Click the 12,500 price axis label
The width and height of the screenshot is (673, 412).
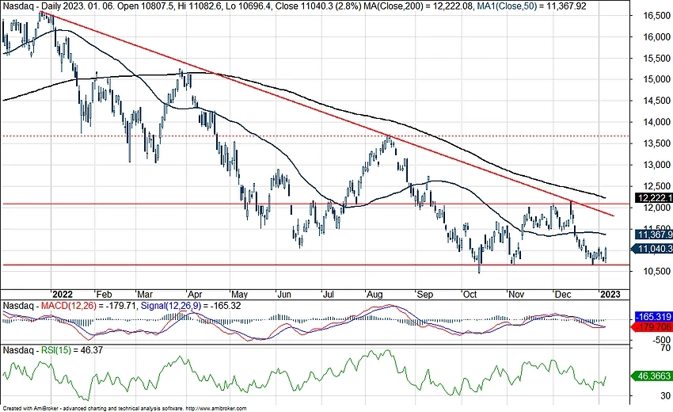(656, 186)
